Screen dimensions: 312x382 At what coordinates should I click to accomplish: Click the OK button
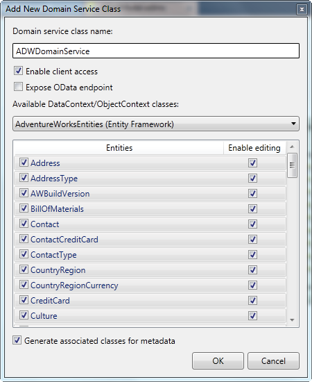pyautogui.click(x=218, y=360)
